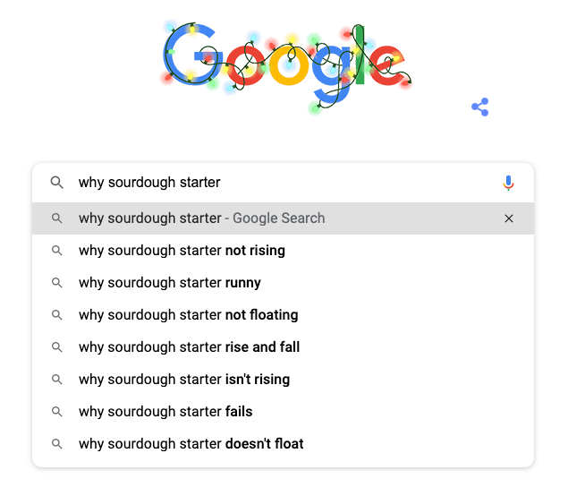Select suggestion "why sourdough starter runny"
568x496 pixels.
click(170, 283)
